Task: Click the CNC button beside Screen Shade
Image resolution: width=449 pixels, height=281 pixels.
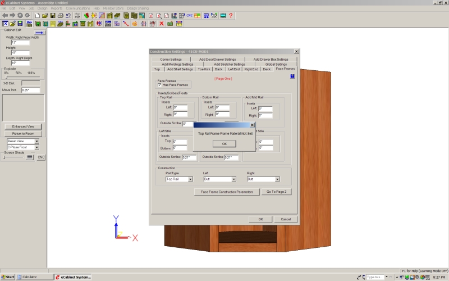Action: pyautogui.click(x=41, y=157)
